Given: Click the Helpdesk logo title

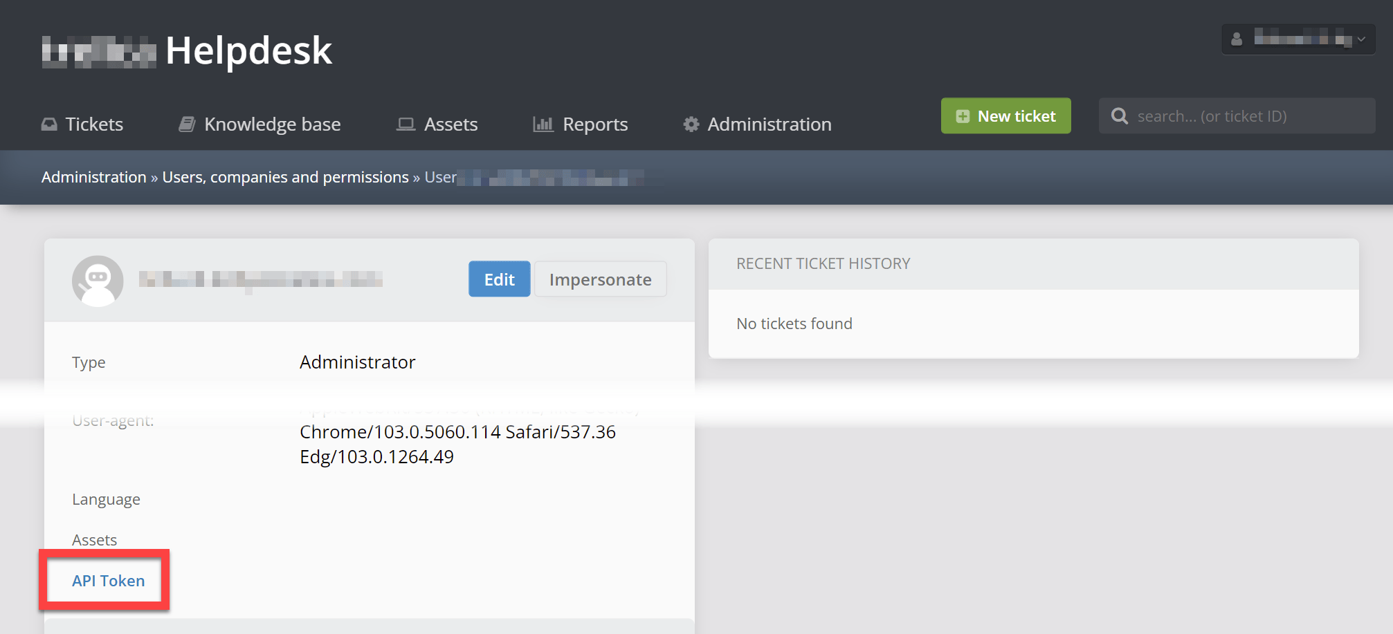Looking at the screenshot, I should [249, 50].
